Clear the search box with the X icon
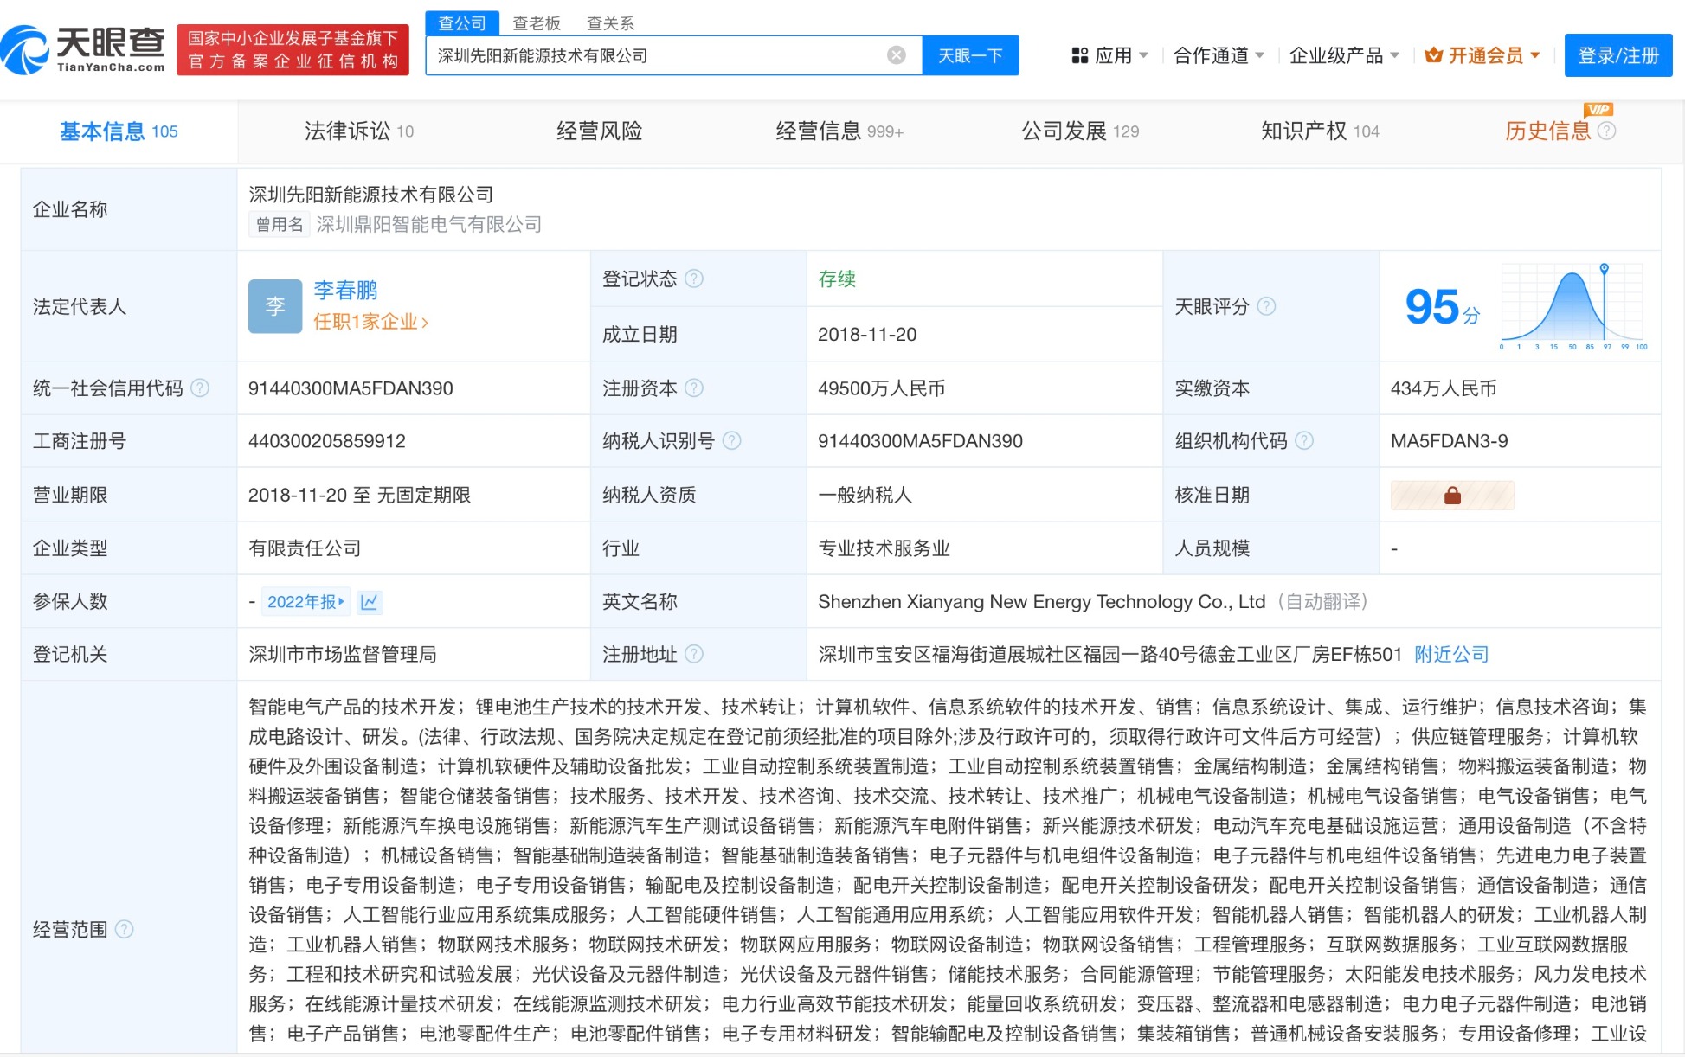The width and height of the screenshot is (1685, 1057). 897,55
